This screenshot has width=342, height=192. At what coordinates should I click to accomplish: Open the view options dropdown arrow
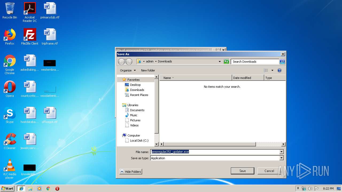[272, 70]
